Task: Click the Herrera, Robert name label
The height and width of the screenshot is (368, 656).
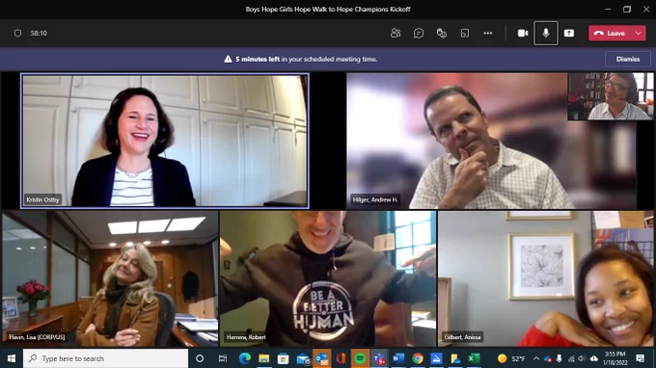Action: click(246, 337)
